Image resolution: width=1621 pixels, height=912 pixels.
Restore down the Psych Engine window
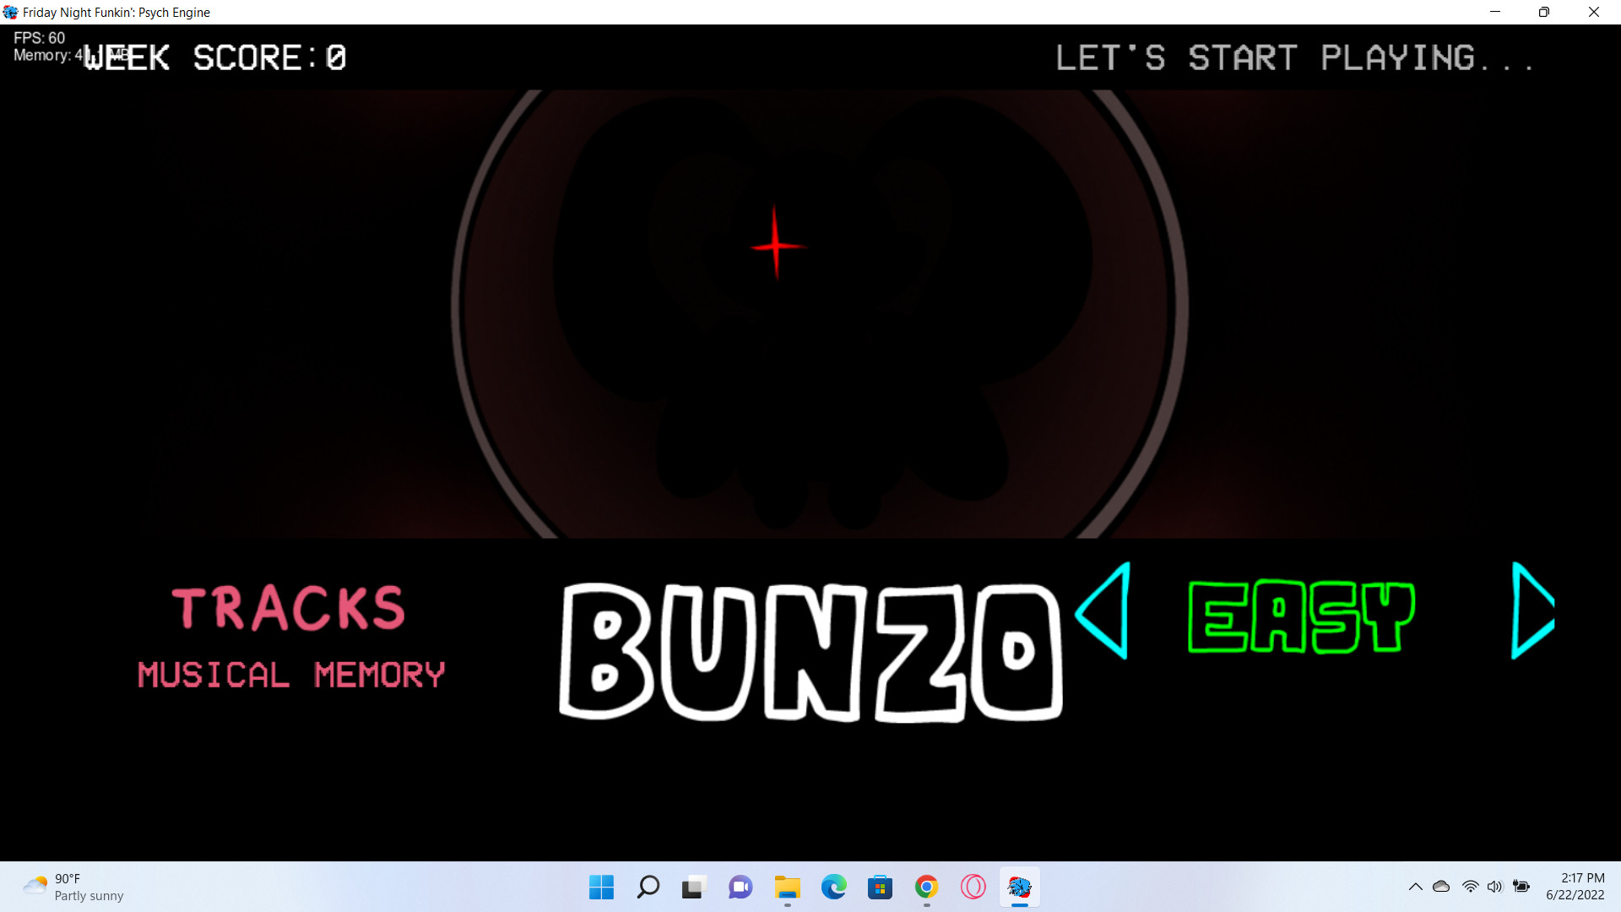[1544, 12]
